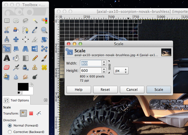Choose the Flip tool
188x135 pixels.
35,49
